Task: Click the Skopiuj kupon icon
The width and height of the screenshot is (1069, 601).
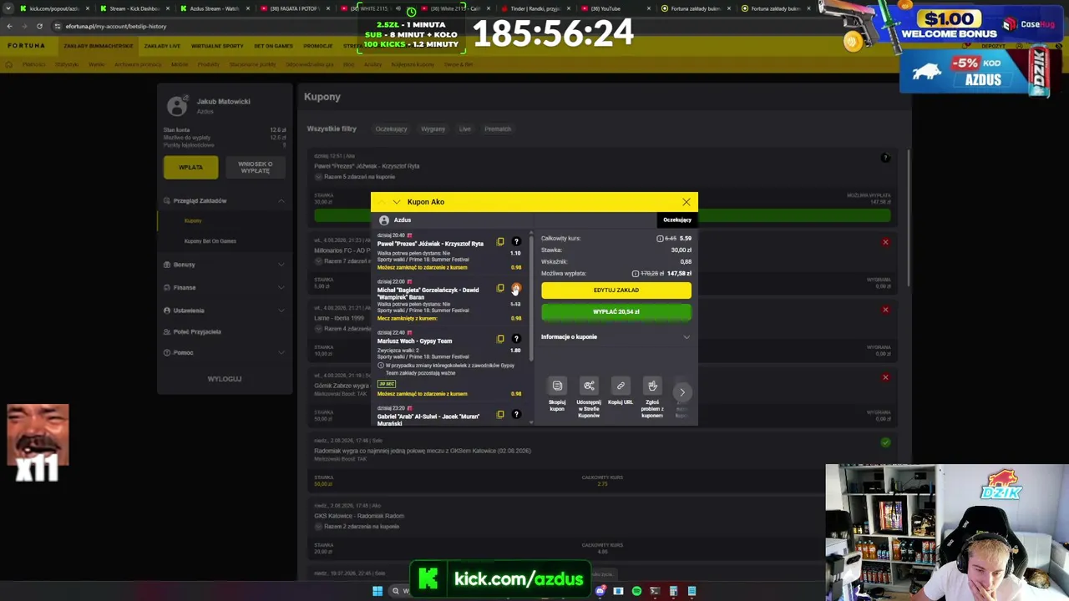Action: click(557, 386)
